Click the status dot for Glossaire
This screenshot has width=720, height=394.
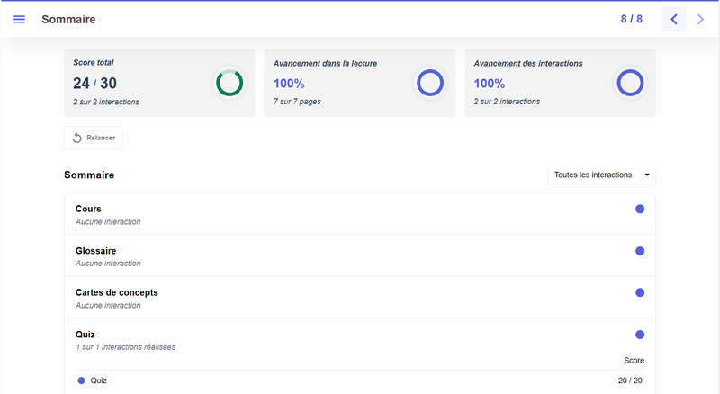click(640, 251)
